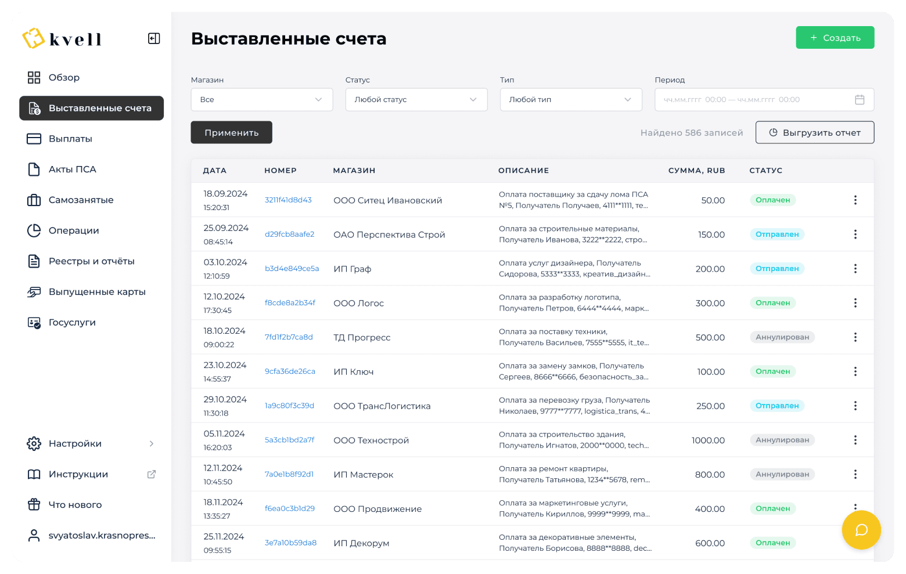Expand the Настройки submenu chevron
Image resolution: width=906 pixels, height=574 pixels.
(x=152, y=444)
